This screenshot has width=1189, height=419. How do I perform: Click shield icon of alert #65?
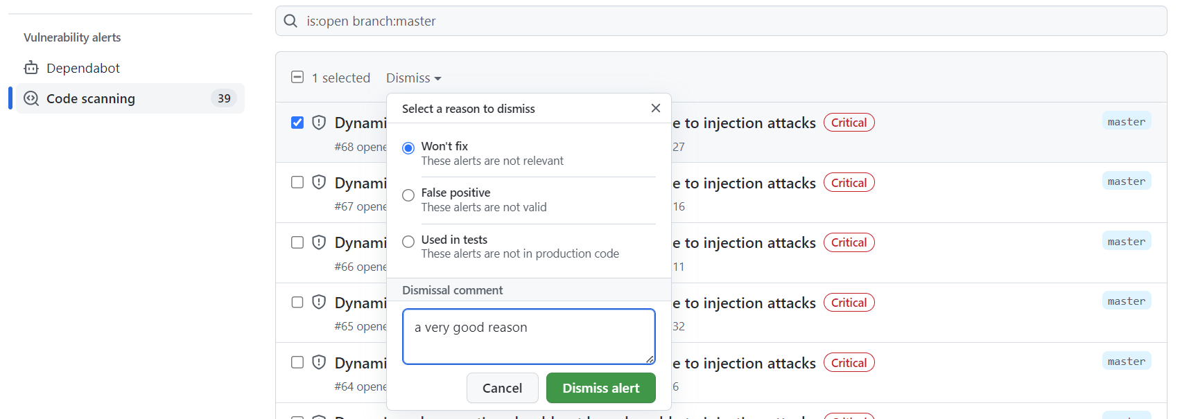[x=319, y=302]
